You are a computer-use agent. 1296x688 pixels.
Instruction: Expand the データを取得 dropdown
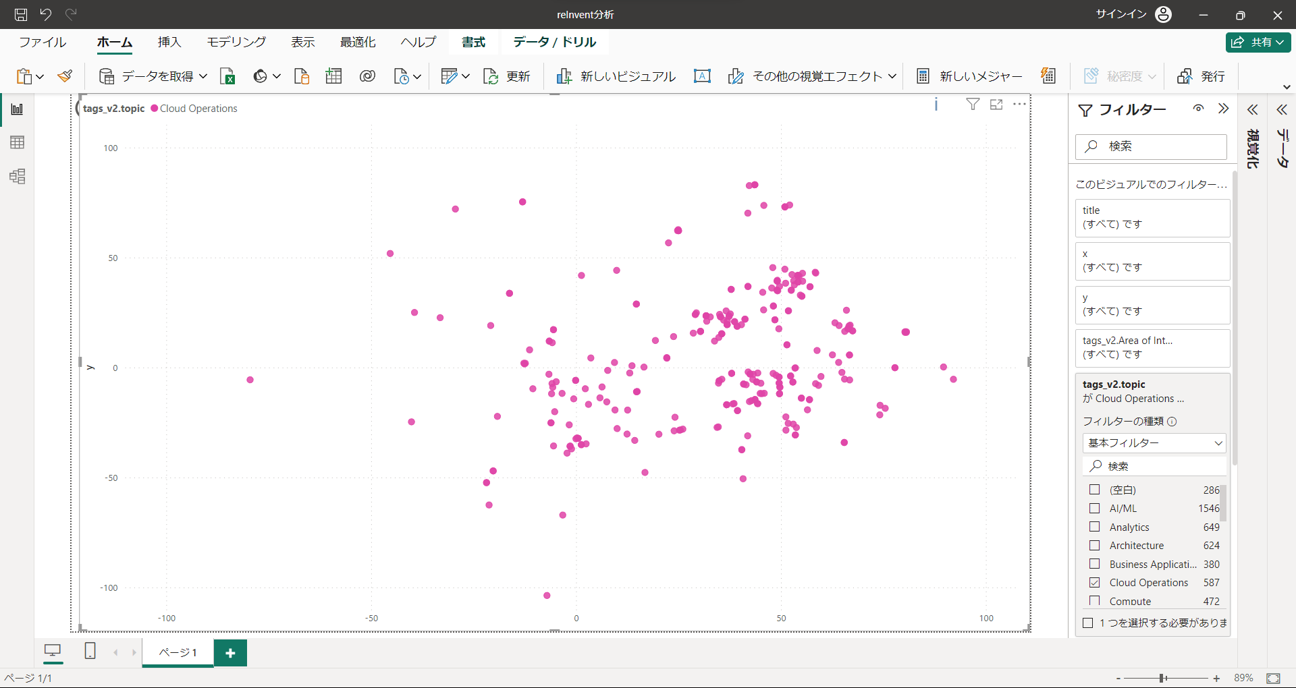coord(203,76)
